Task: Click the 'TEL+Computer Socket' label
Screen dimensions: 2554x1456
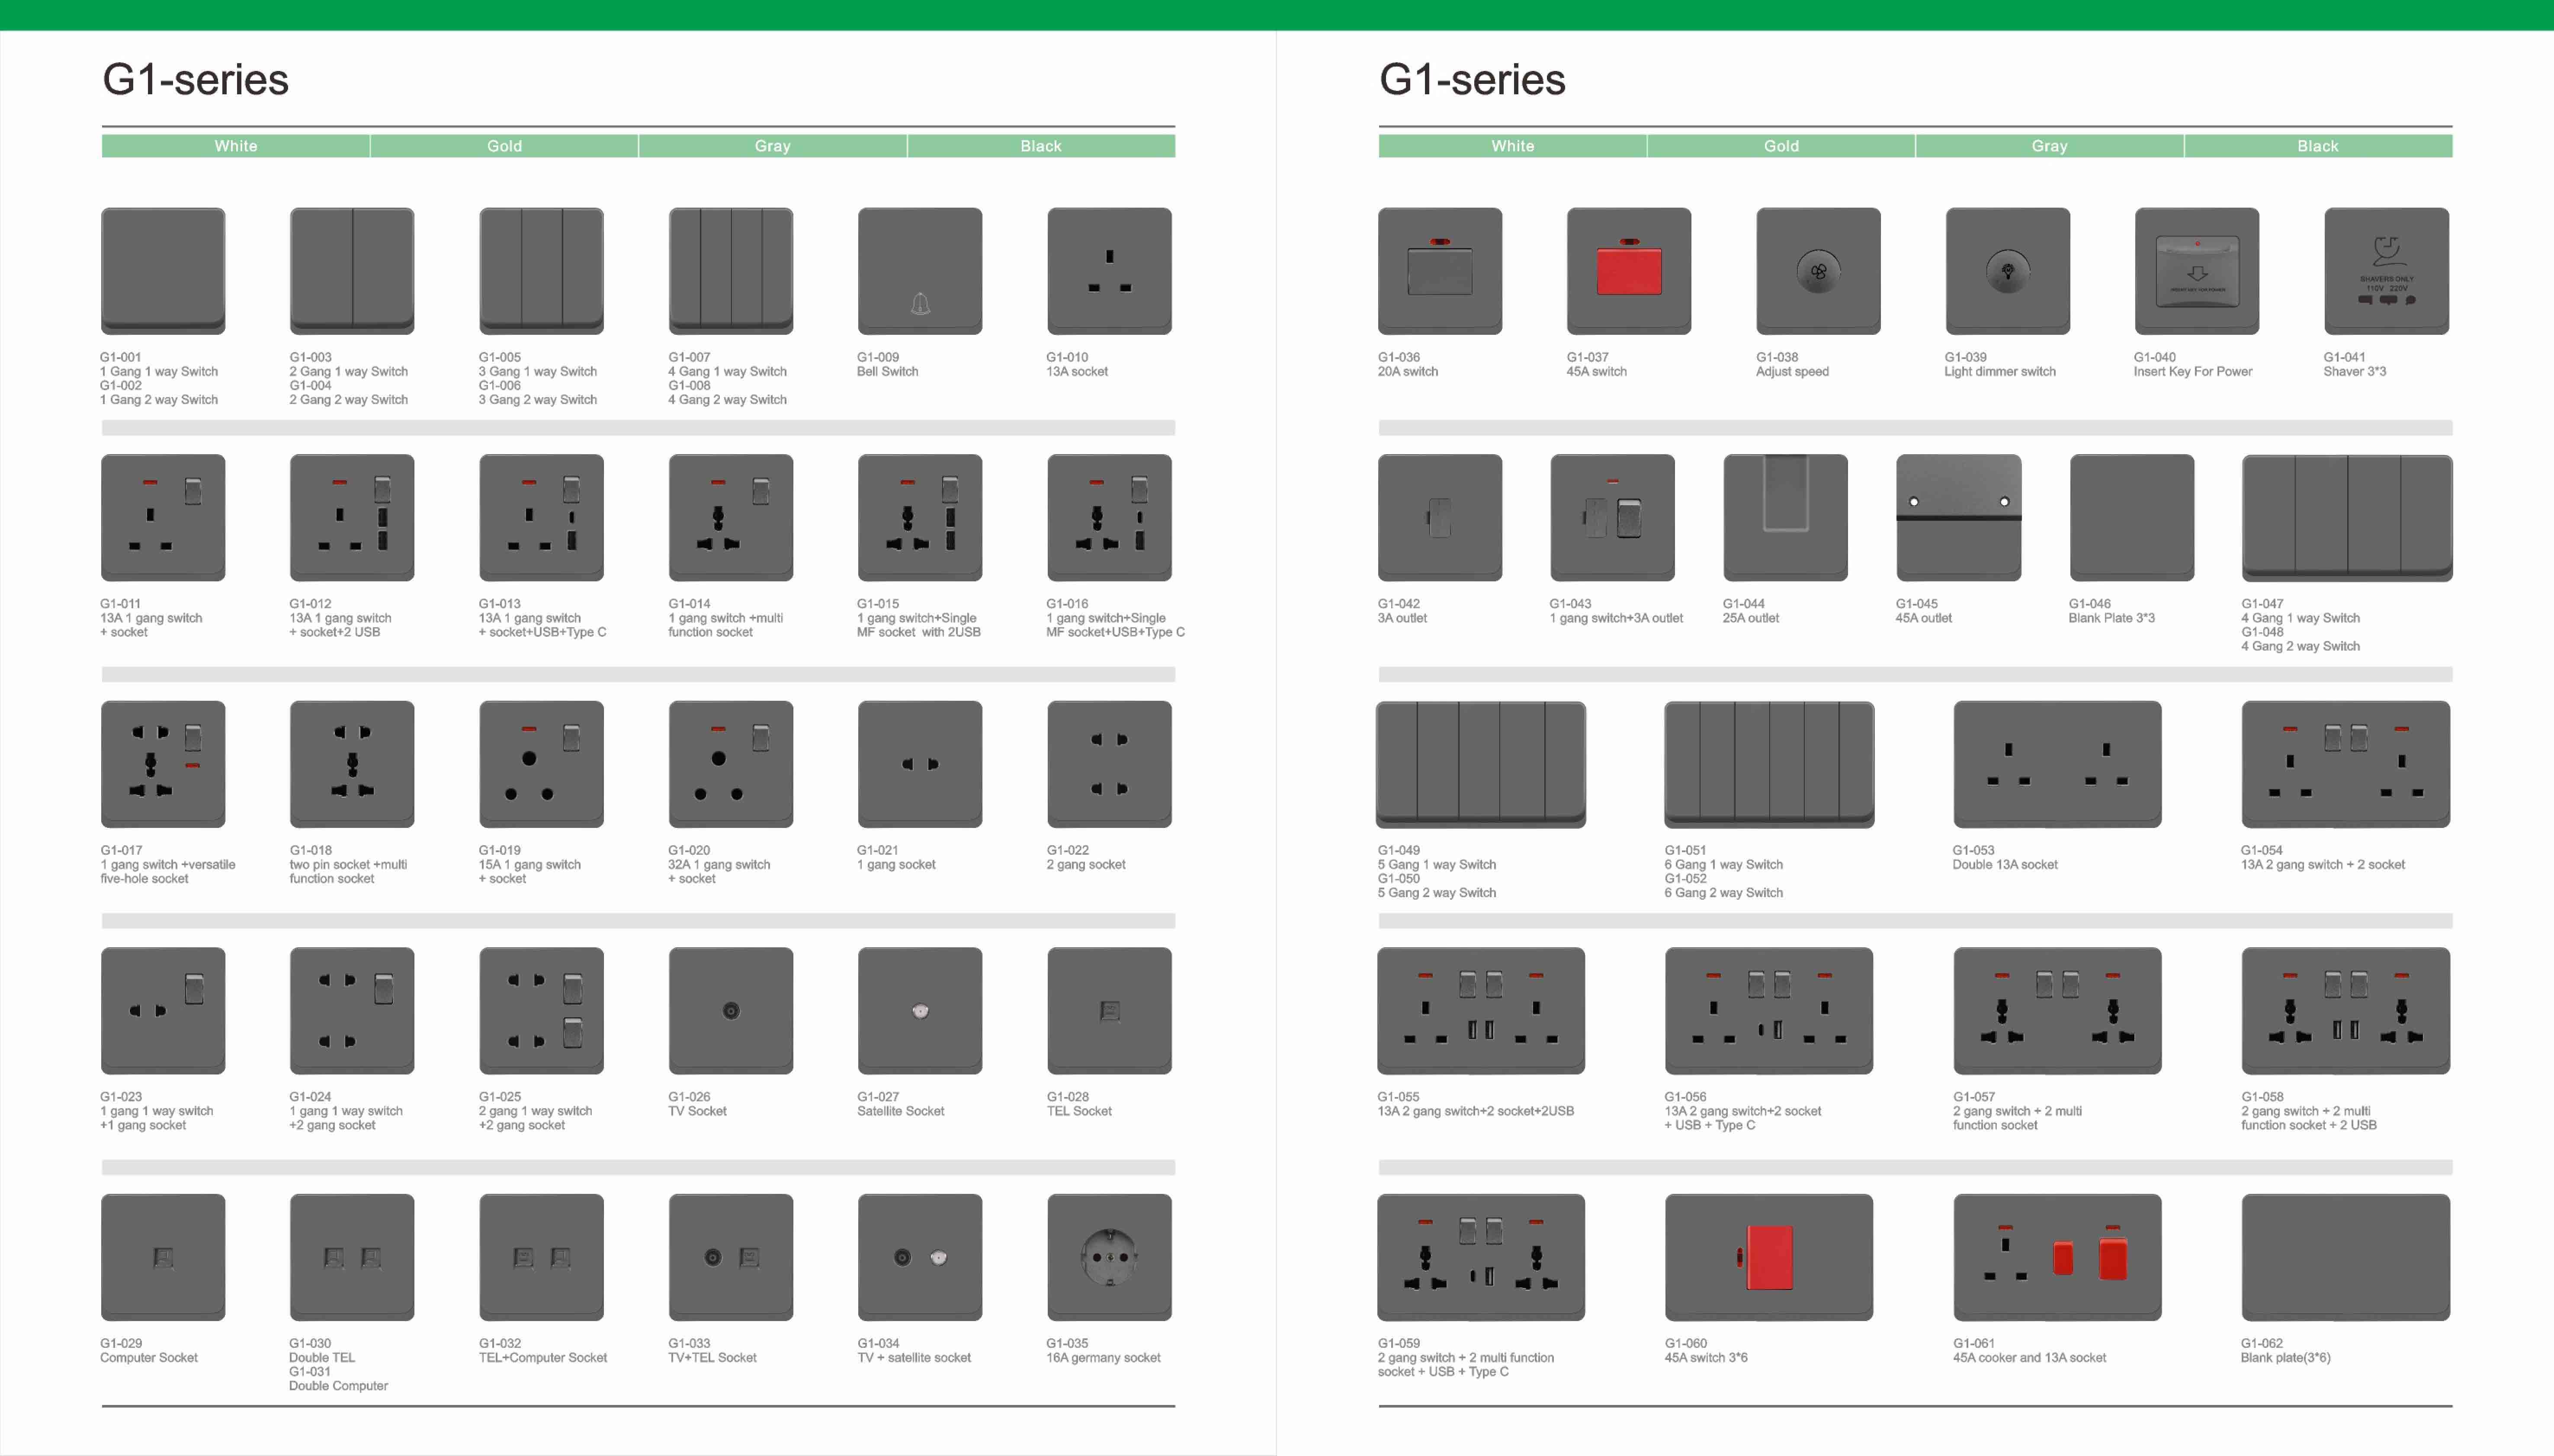Action: click(543, 1358)
